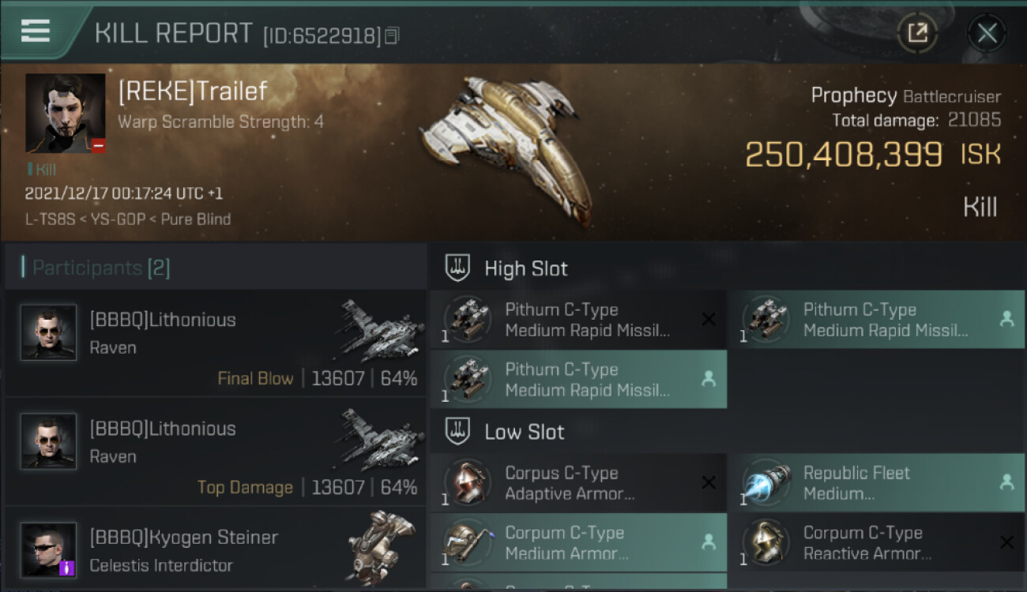Open Lithonious portrait in Final Blow row
This screenshot has height=592, width=1027.
click(48, 332)
